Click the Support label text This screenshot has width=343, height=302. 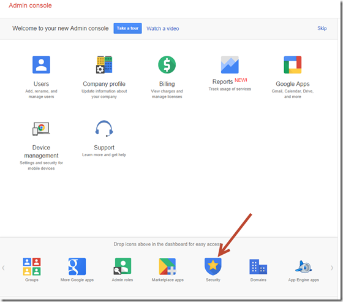click(104, 148)
